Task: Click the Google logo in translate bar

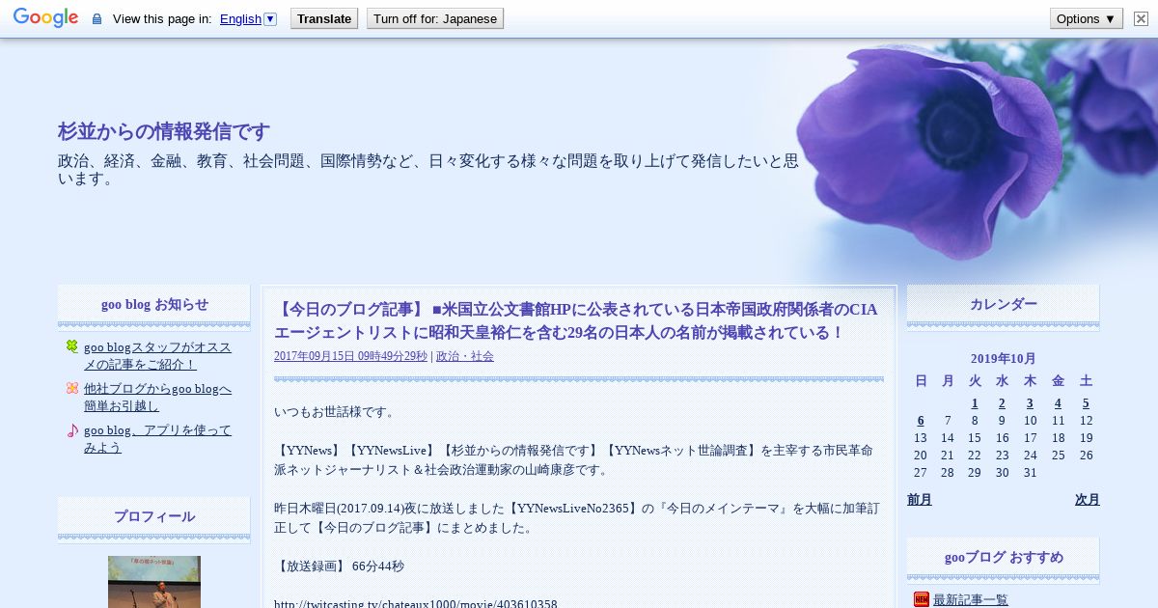Action: (45, 18)
